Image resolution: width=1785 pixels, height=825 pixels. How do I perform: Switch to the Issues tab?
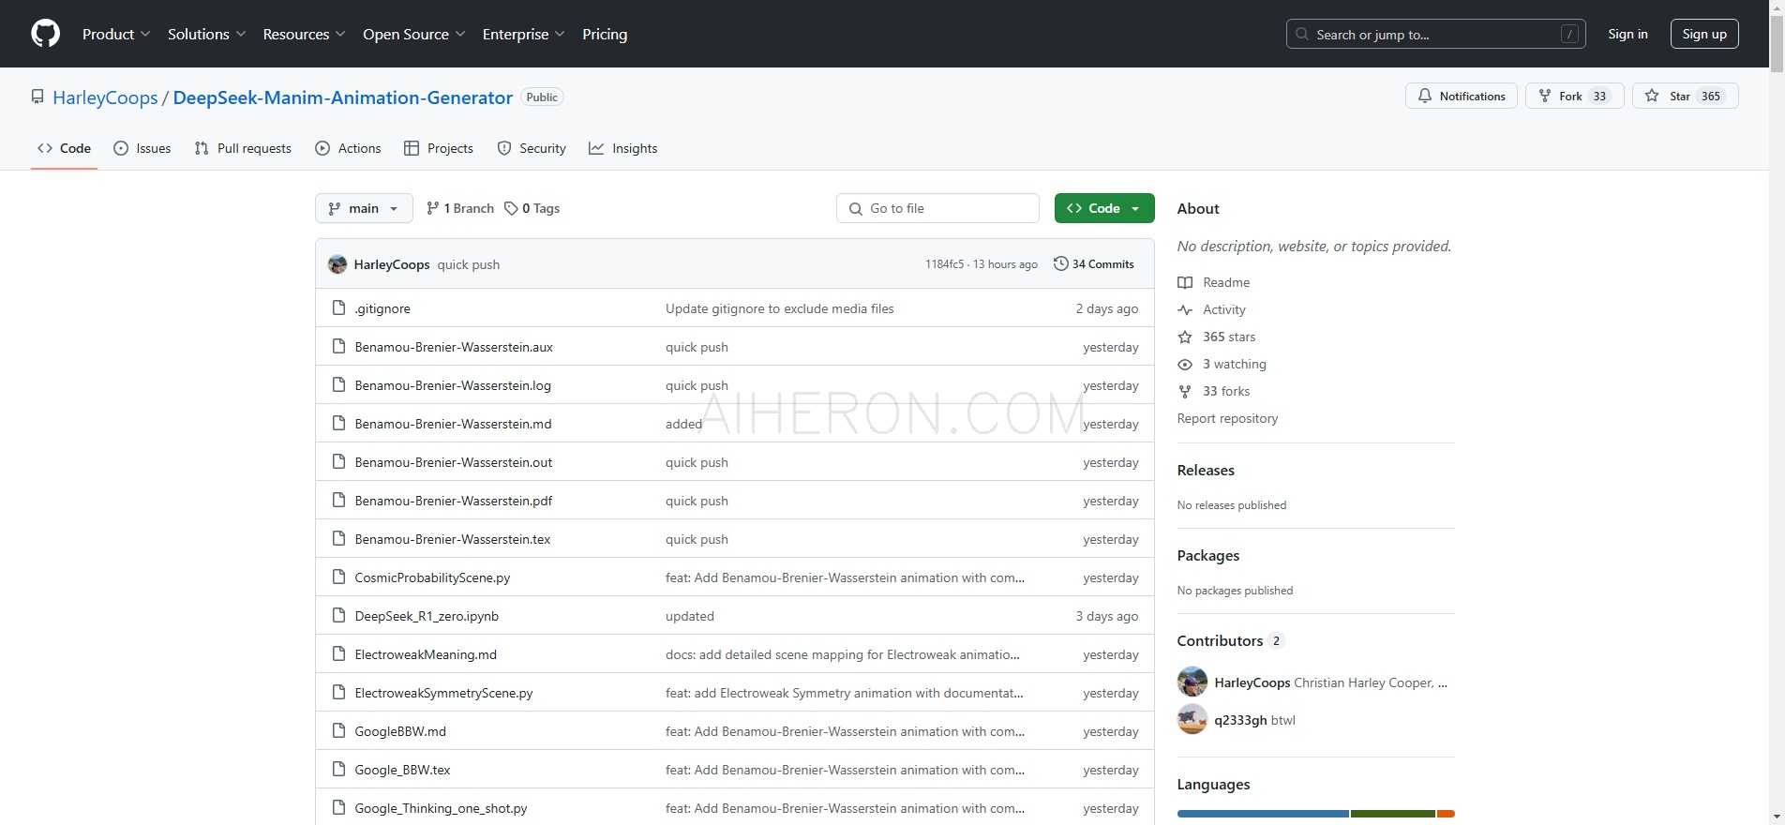click(x=142, y=148)
